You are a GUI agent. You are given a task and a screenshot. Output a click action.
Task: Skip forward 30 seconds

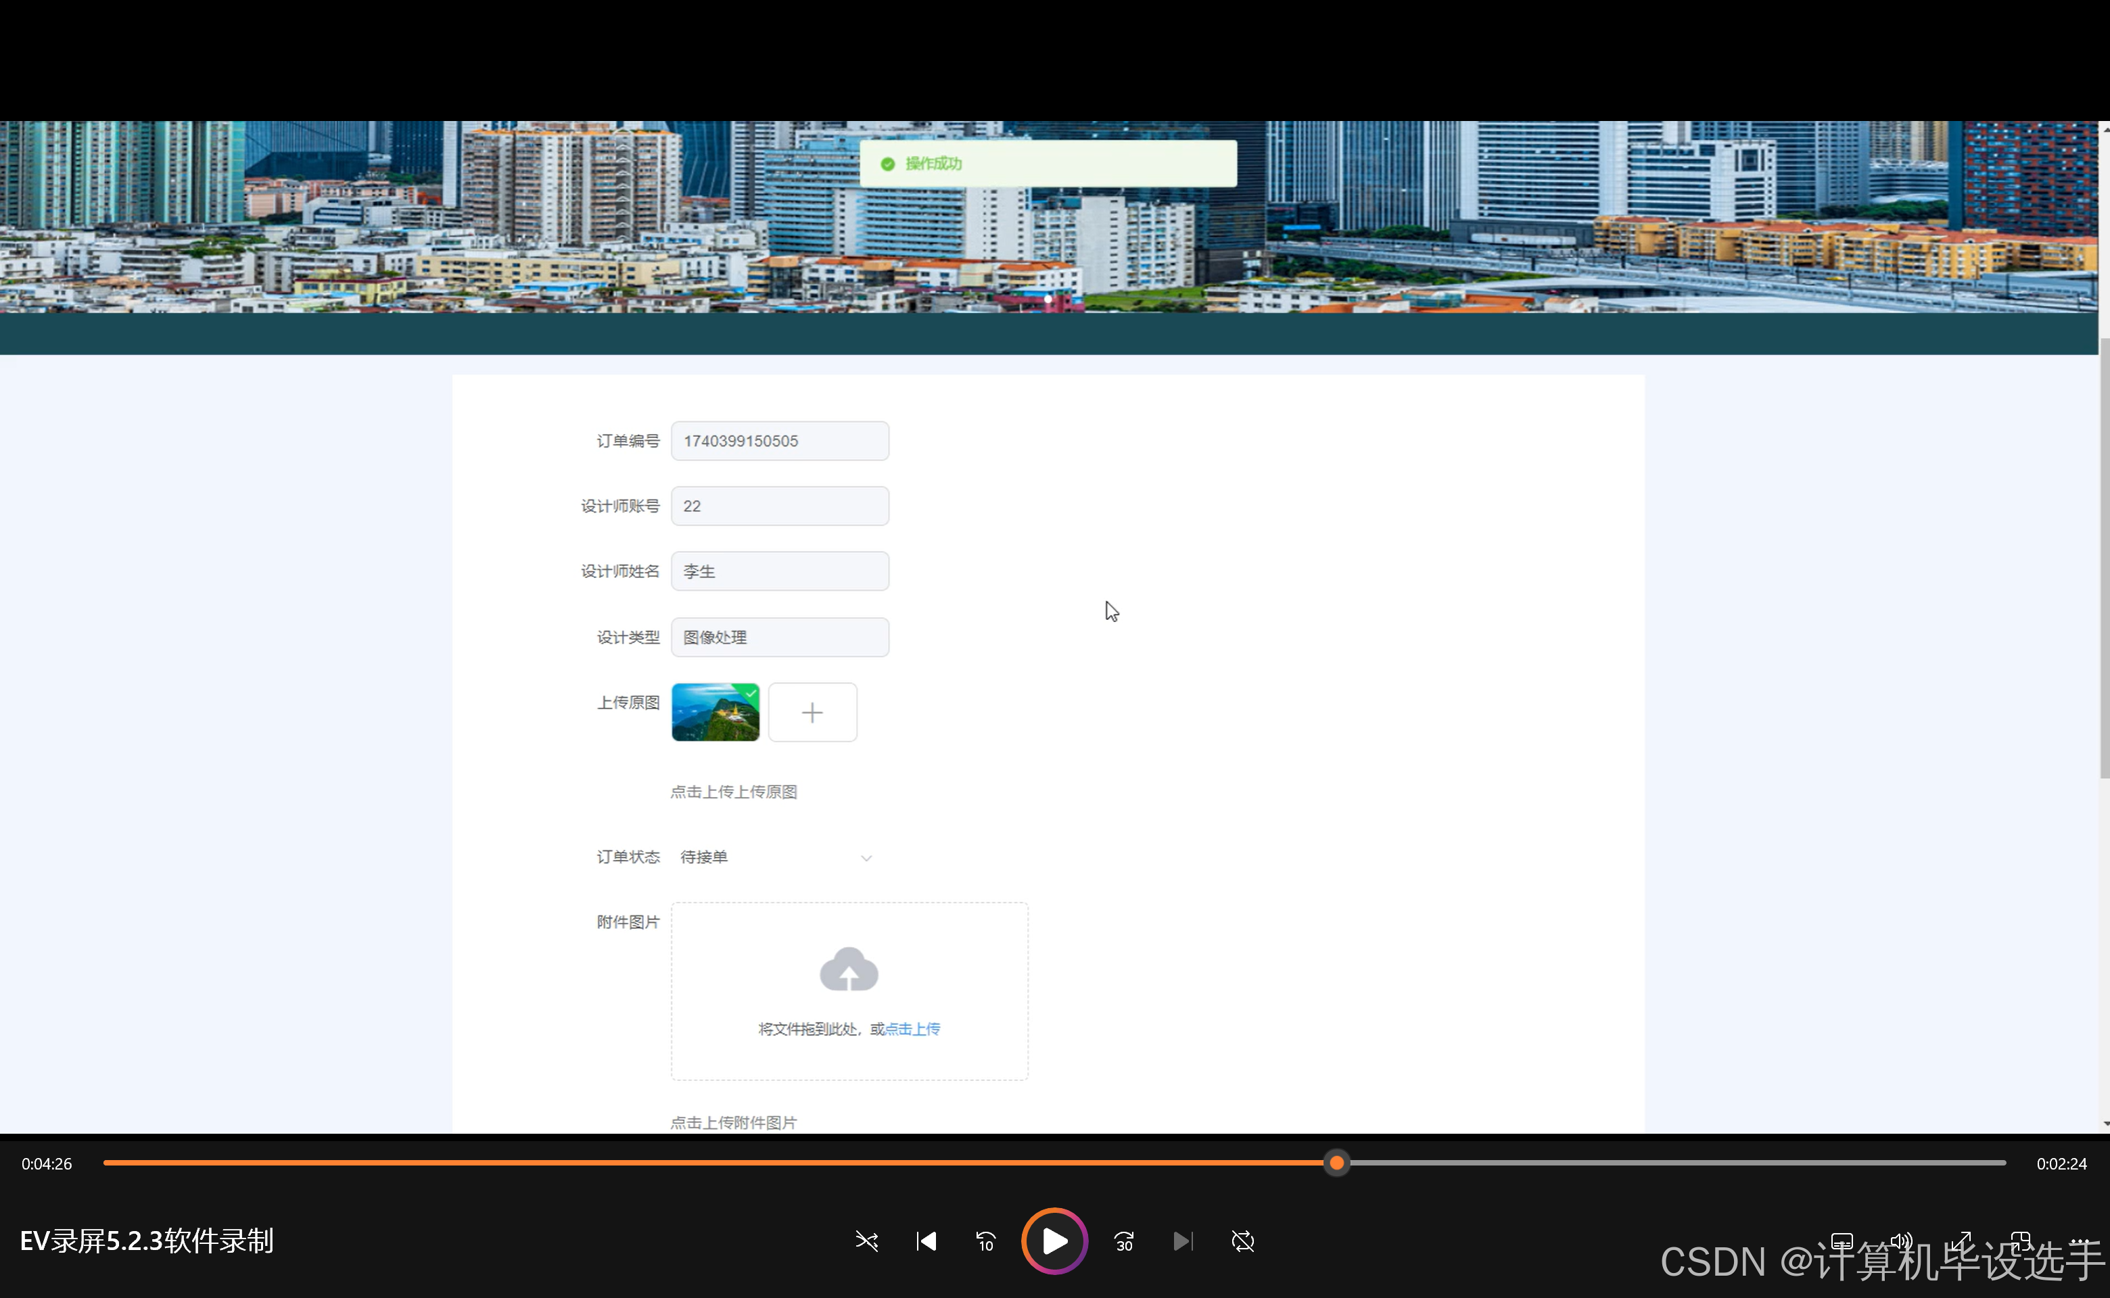tap(1124, 1241)
